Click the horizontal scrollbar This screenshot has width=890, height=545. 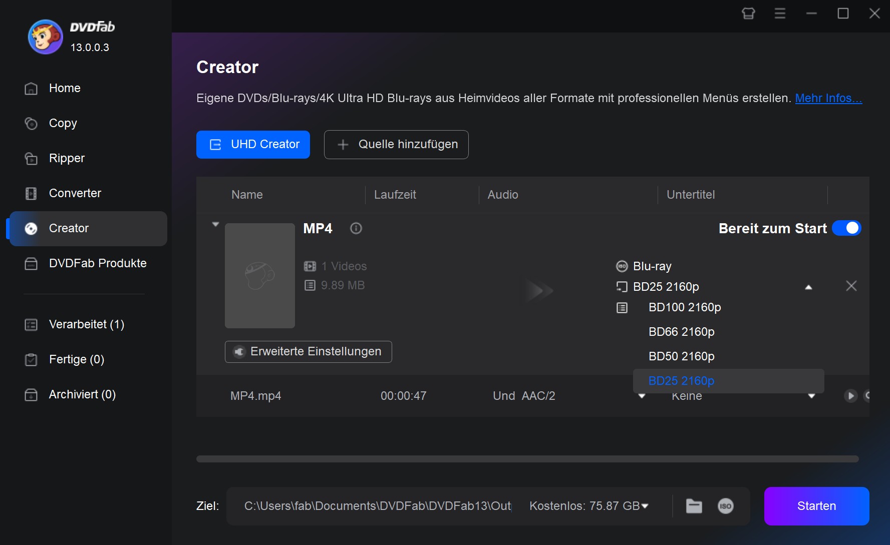pos(527,459)
